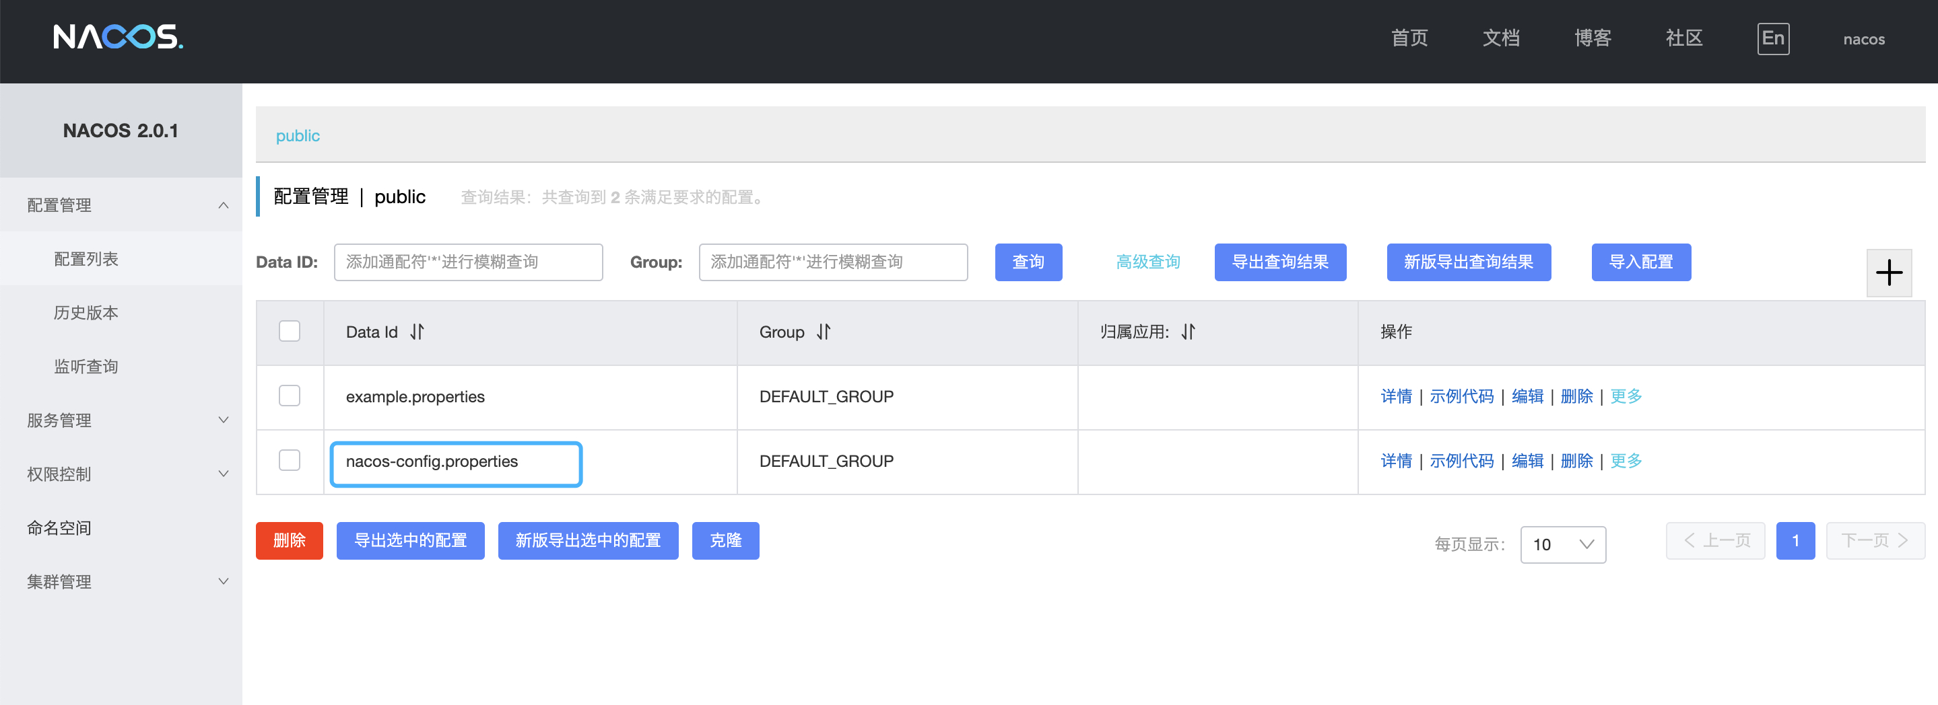1938x705 pixels.
Task: Sort by Data Id column icon
Action: tap(417, 332)
